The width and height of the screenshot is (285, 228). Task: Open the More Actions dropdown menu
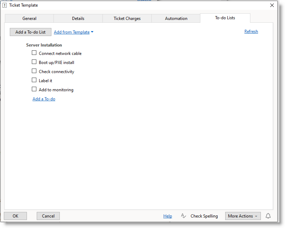243,216
